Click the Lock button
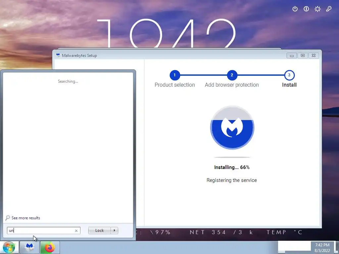Image resolution: width=339 pixels, height=254 pixels. pos(99,231)
